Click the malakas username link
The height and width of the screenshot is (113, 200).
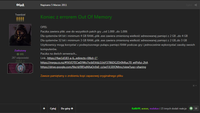coord(154,109)
